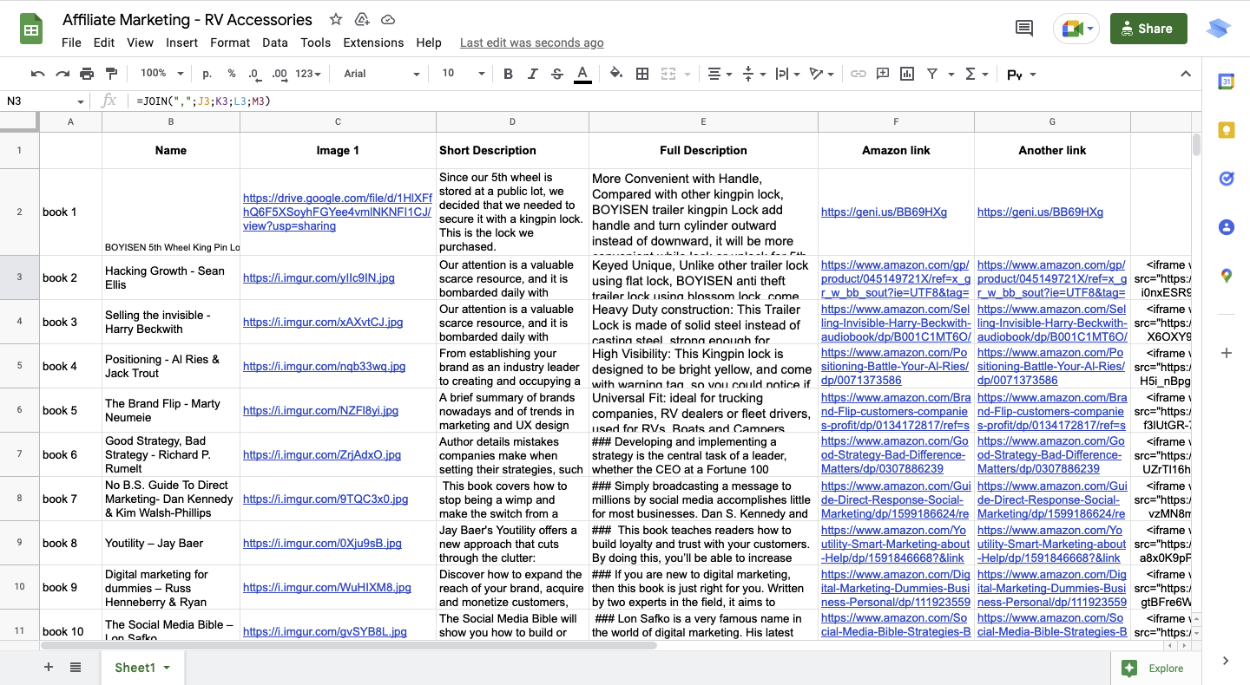Open the Functions sigma menu
Screen dimensions: 1250x685
[977, 74]
